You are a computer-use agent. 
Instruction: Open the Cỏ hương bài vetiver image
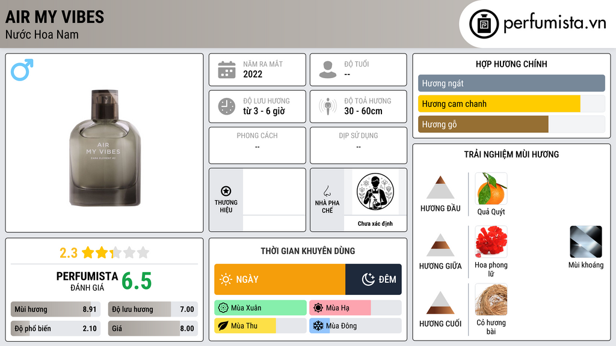click(x=491, y=299)
